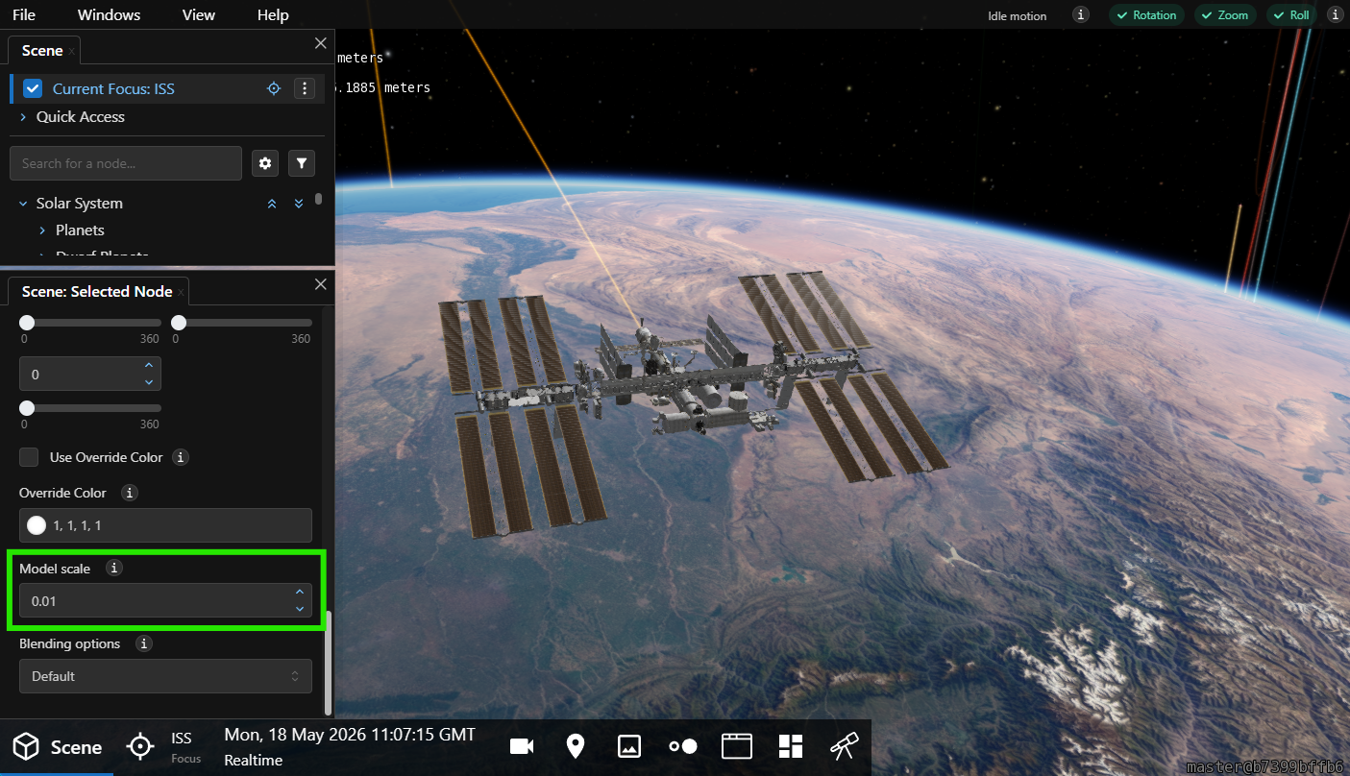Toggle Rotation idle motion
1350x776 pixels.
click(x=1146, y=15)
